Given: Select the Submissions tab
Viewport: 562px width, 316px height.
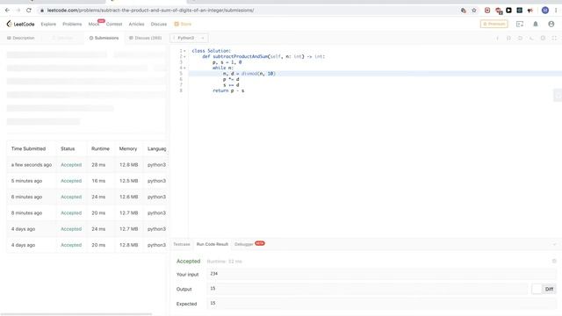Looking at the screenshot, I should 104,38.
